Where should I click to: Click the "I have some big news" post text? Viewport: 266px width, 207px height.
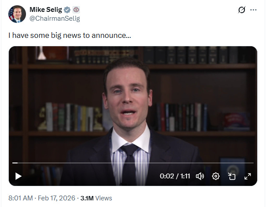click(x=70, y=36)
